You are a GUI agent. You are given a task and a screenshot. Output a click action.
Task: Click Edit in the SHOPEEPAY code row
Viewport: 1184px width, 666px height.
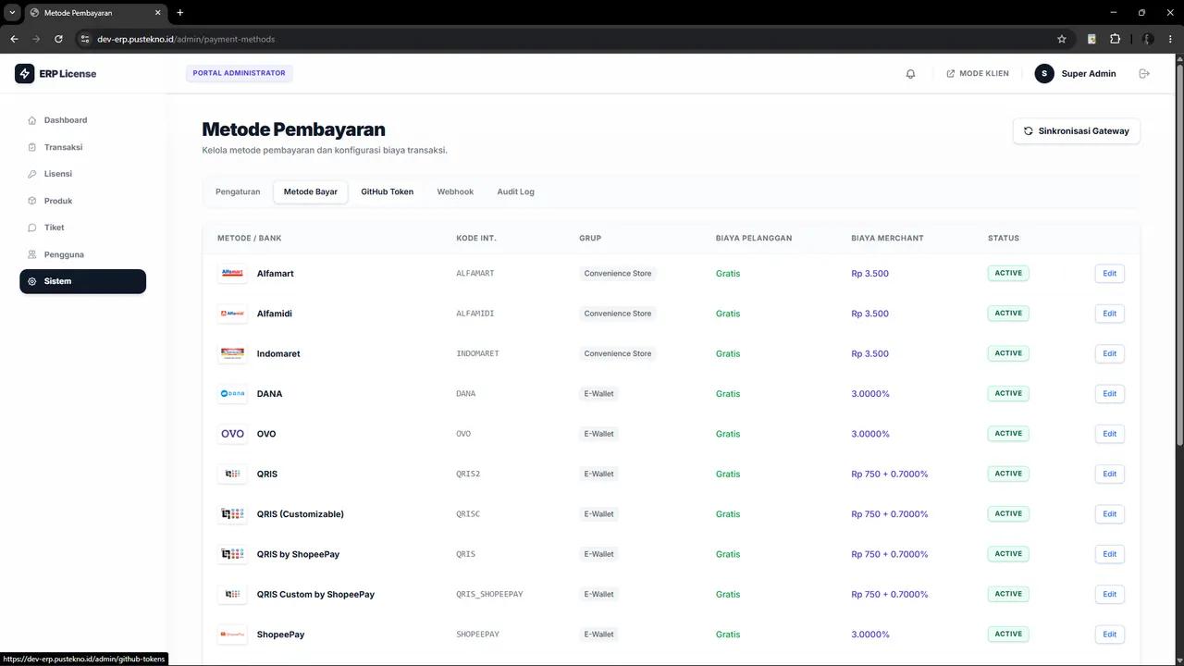pyautogui.click(x=1110, y=635)
